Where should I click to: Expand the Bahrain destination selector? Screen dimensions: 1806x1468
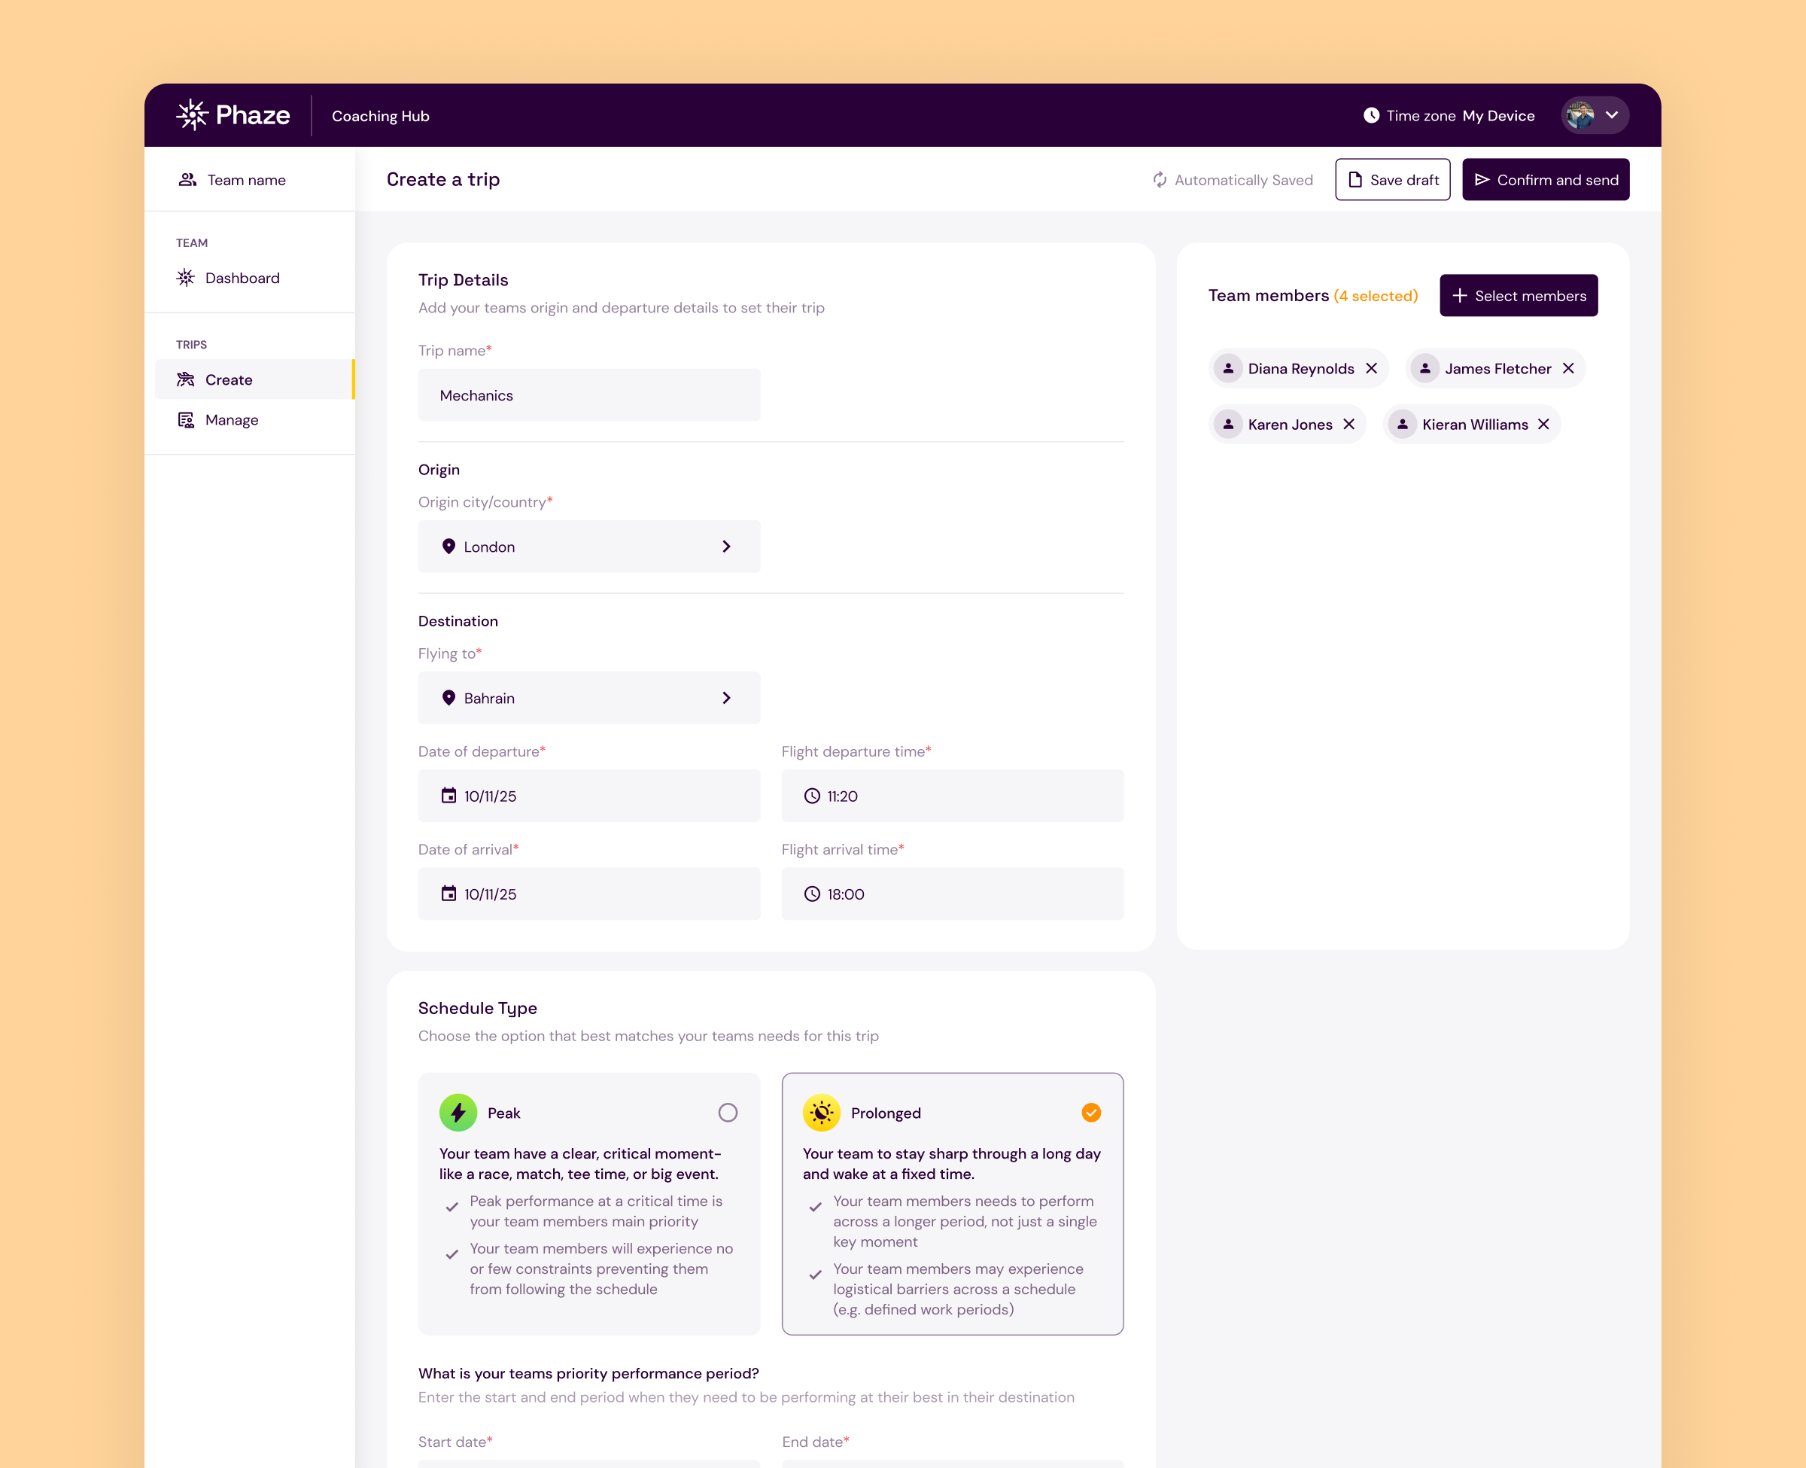tap(589, 698)
